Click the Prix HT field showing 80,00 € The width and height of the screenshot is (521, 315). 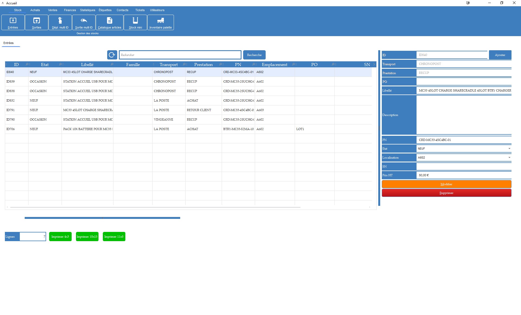click(464, 175)
